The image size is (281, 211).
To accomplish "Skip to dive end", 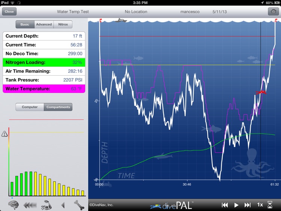I will click(x=248, y=205).
